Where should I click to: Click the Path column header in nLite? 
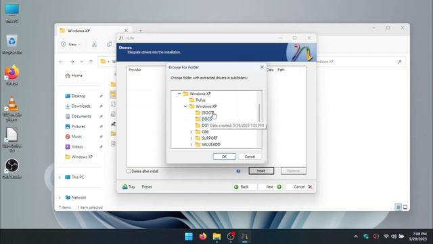click(x=281, y=70)
